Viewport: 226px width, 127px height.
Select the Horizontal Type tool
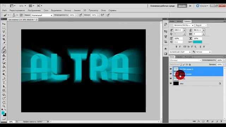[4, 83]
